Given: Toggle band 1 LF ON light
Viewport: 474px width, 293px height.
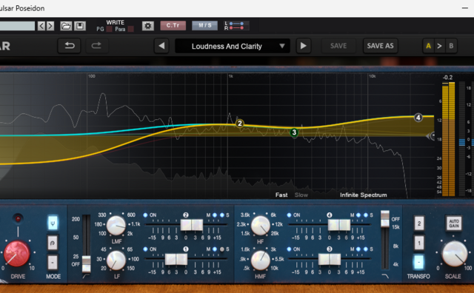Looking at the screenshot, I should (x=145, y=249).
